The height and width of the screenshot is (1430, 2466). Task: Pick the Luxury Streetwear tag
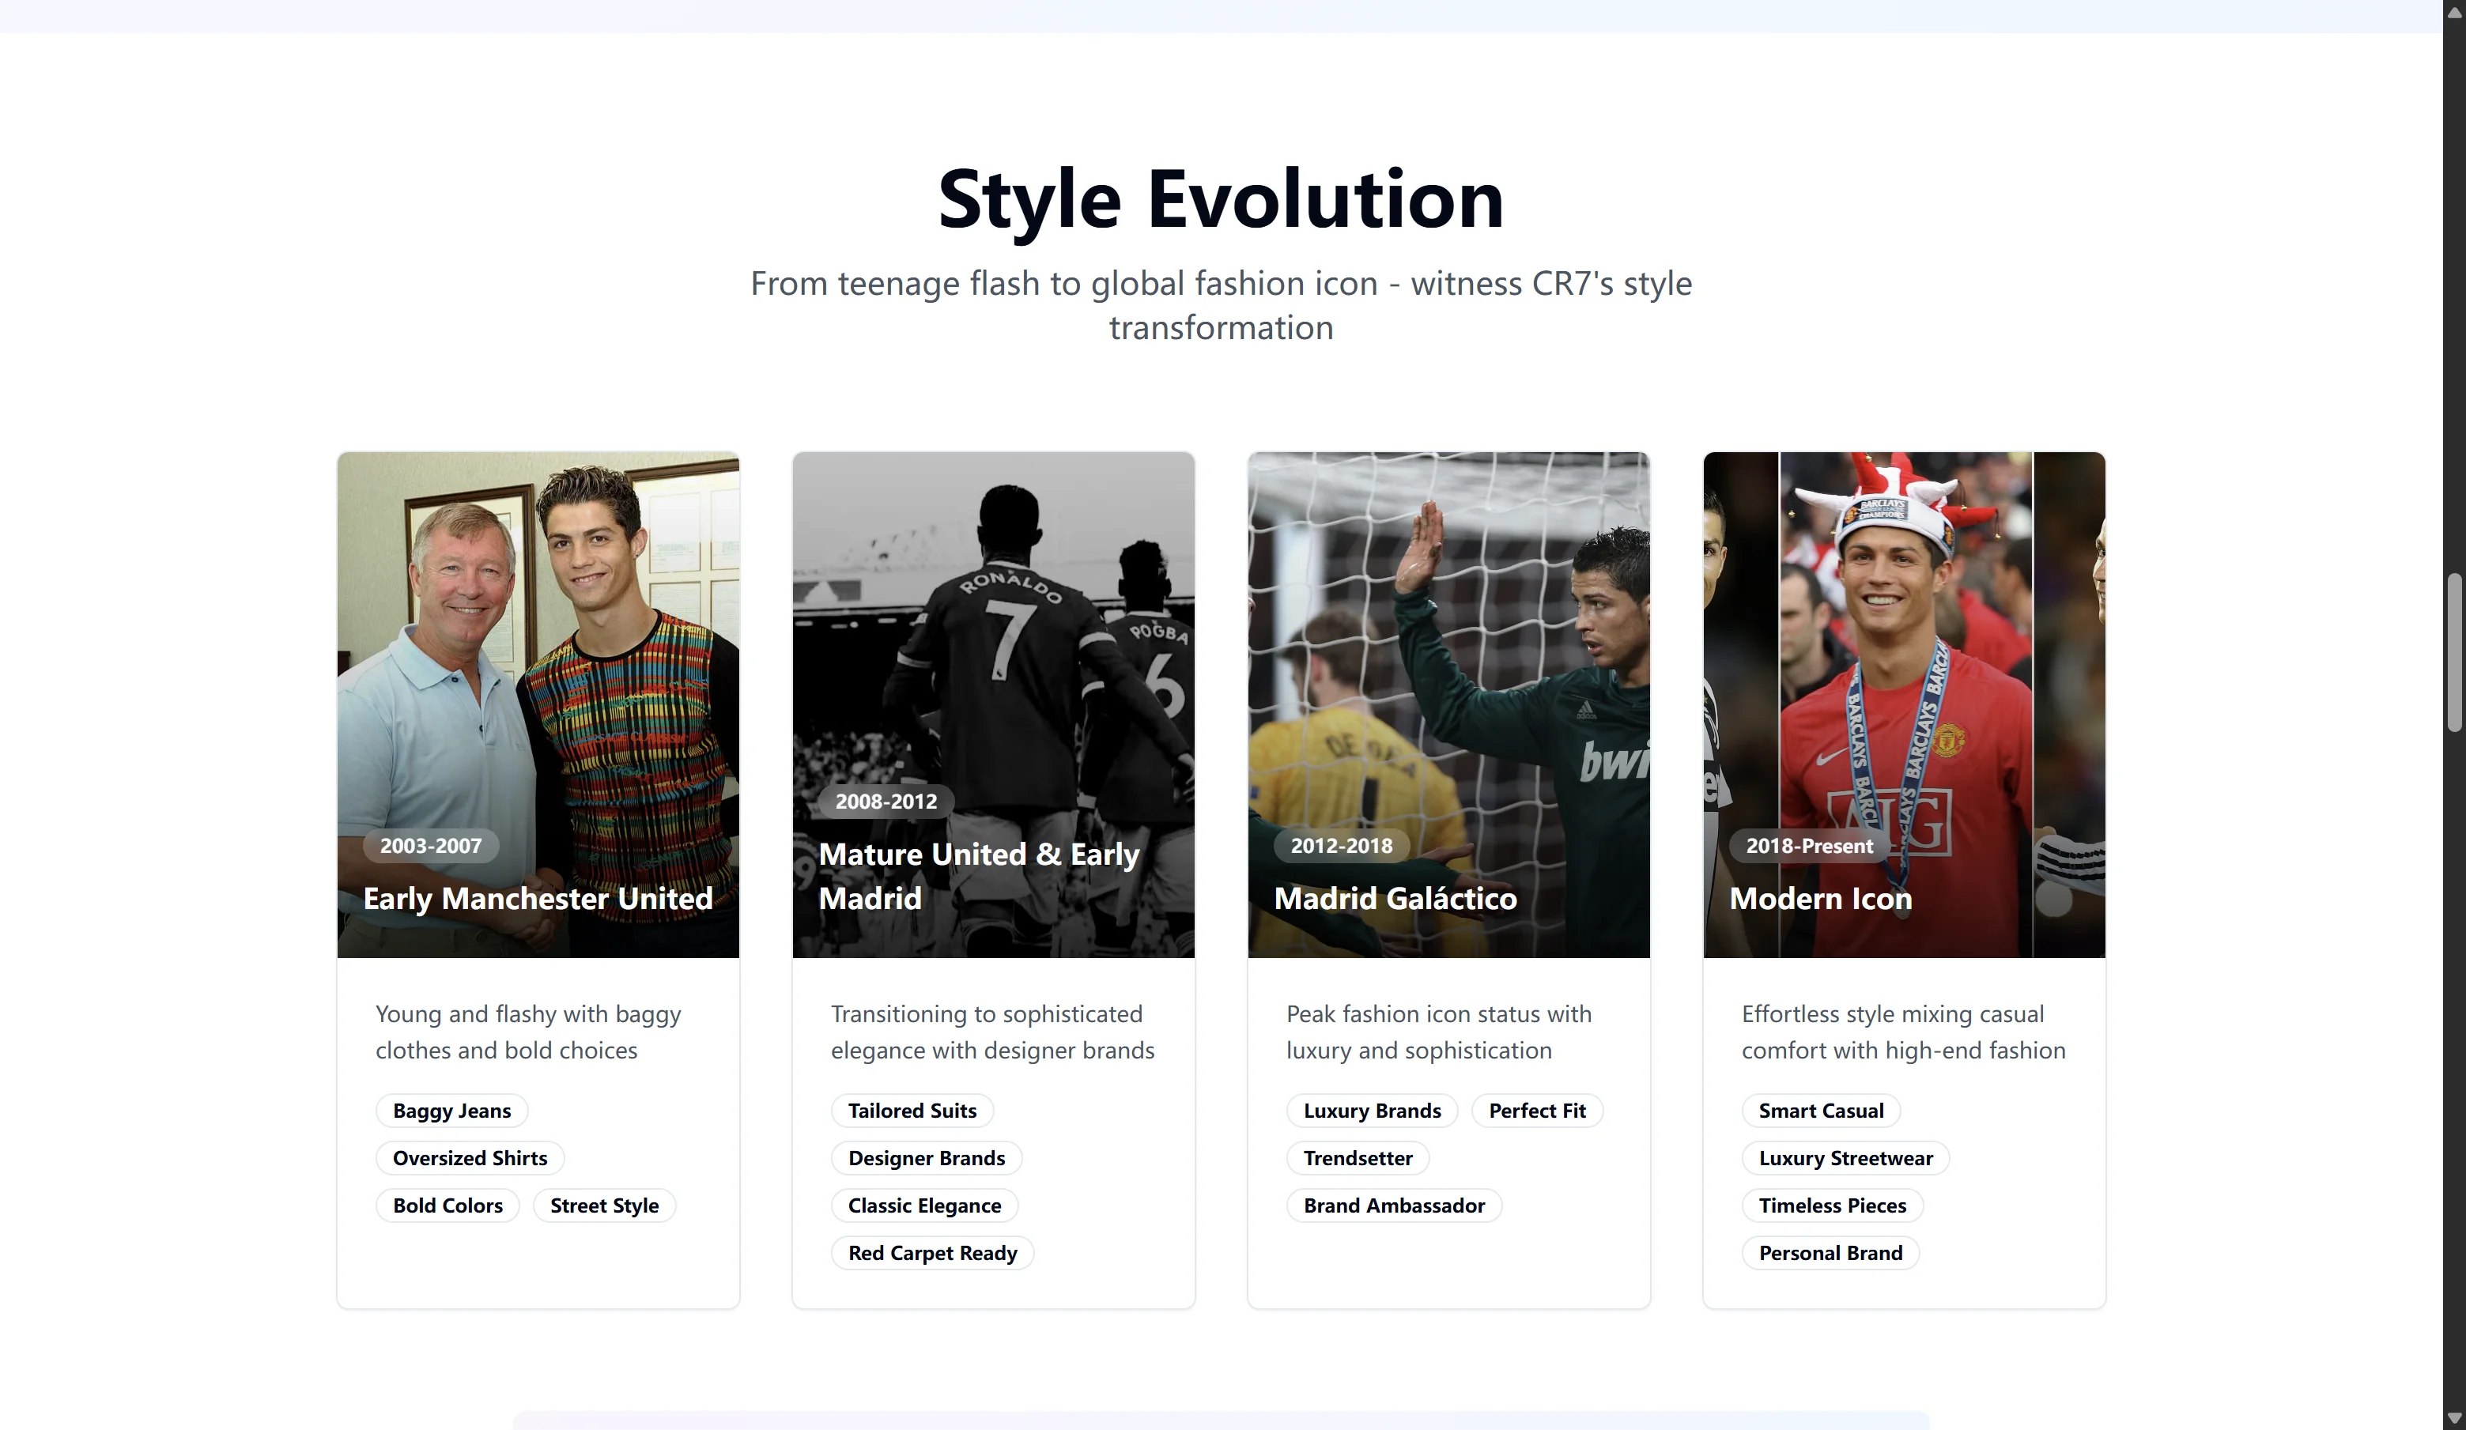(1845, 1159)
